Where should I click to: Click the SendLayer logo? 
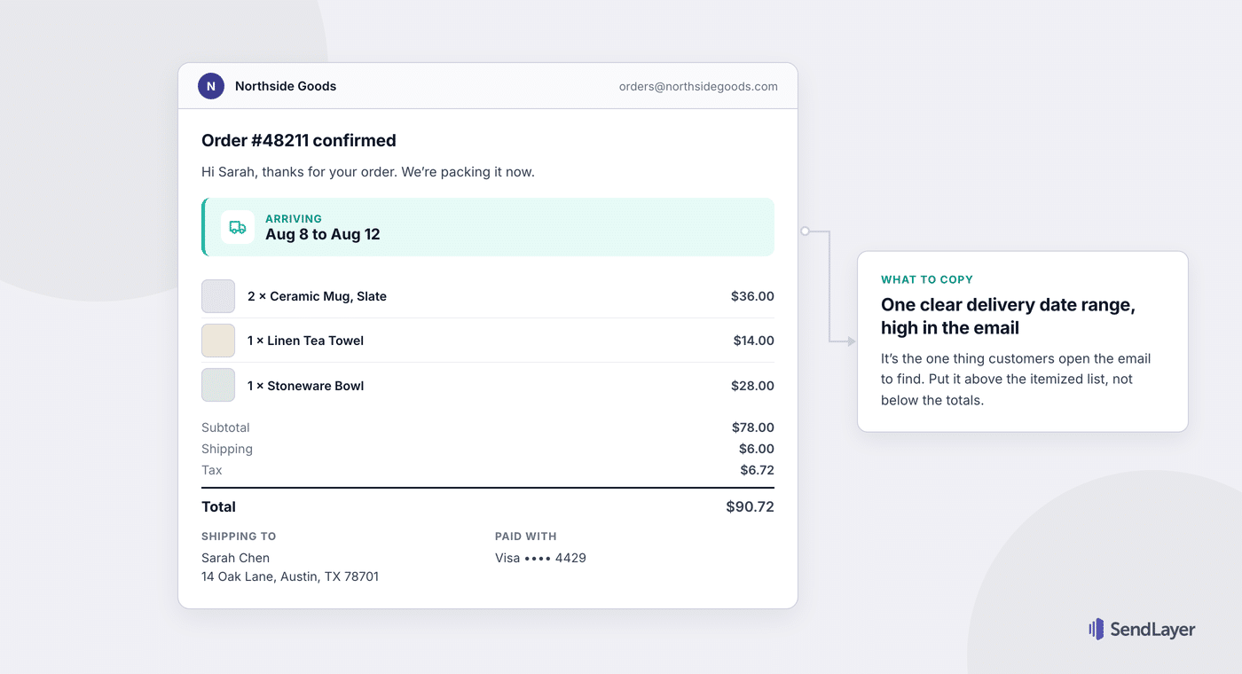point(1142,630)
